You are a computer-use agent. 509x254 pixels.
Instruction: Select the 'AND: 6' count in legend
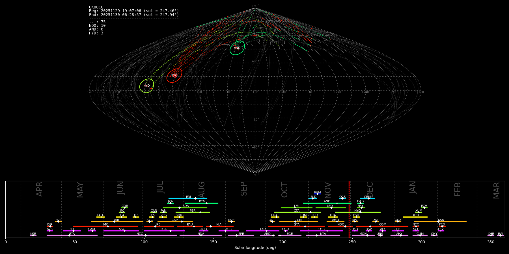tap(96, 29)
